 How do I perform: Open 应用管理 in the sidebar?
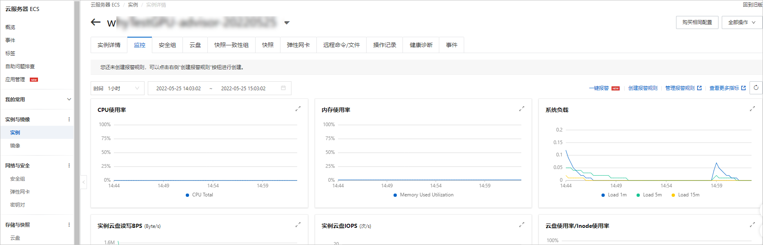point(15,80)
